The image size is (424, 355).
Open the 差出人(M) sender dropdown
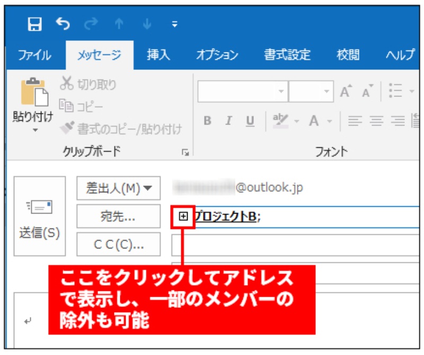pyautogui.click(x=118, y=188)
